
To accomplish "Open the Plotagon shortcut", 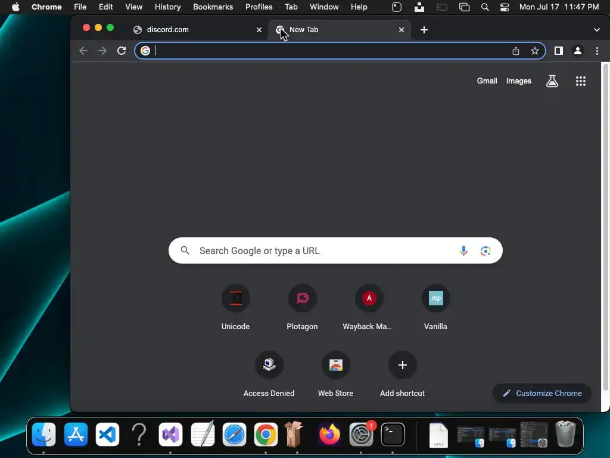I will tap(302, 308).
